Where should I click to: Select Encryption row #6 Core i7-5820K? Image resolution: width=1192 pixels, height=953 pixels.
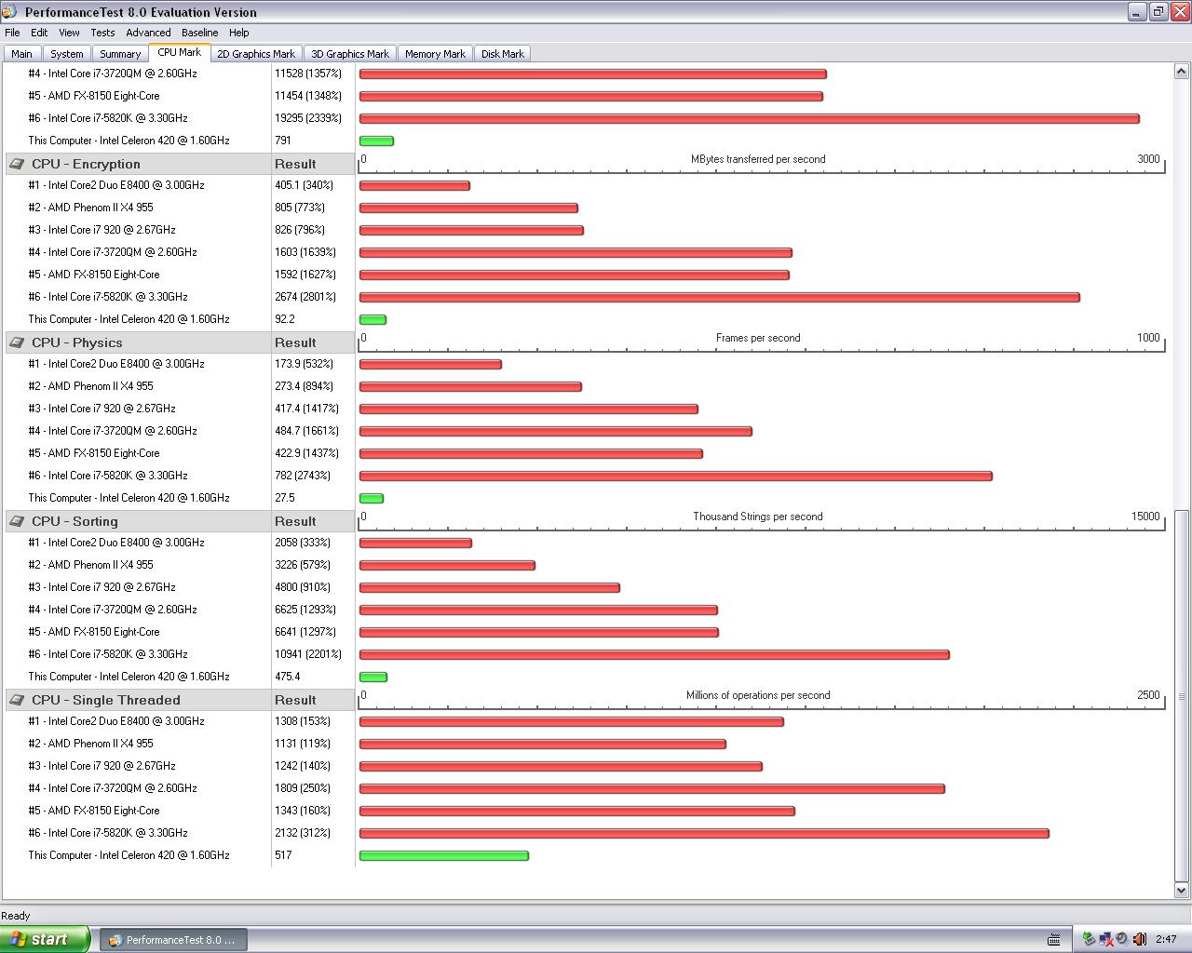108,297
